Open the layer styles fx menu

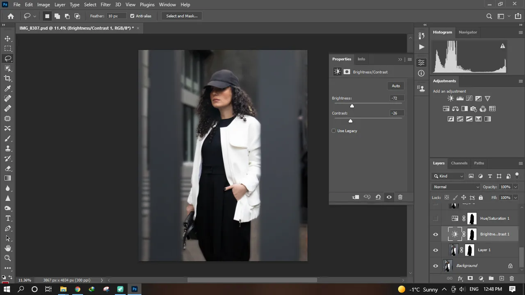(x=460, y=278)
